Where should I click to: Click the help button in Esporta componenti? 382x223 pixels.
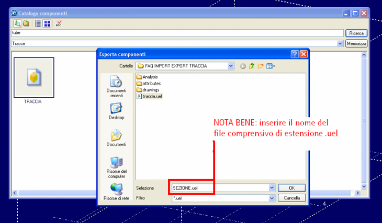295,54
